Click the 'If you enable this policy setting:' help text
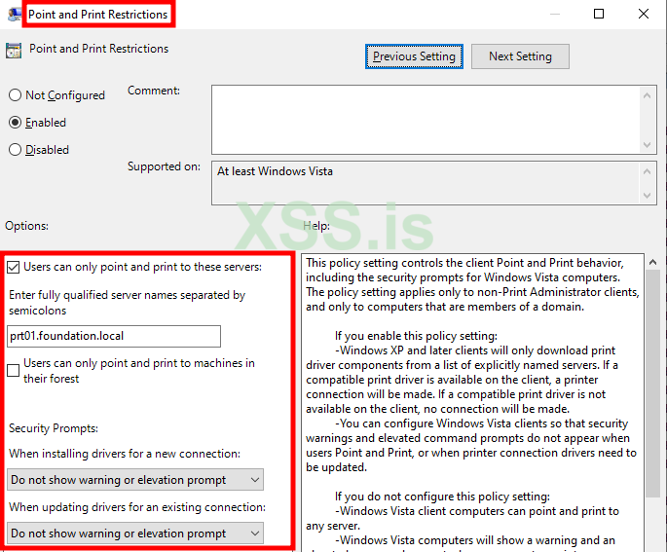The width and height of the screenshot is (667, 552). [416, 336]
